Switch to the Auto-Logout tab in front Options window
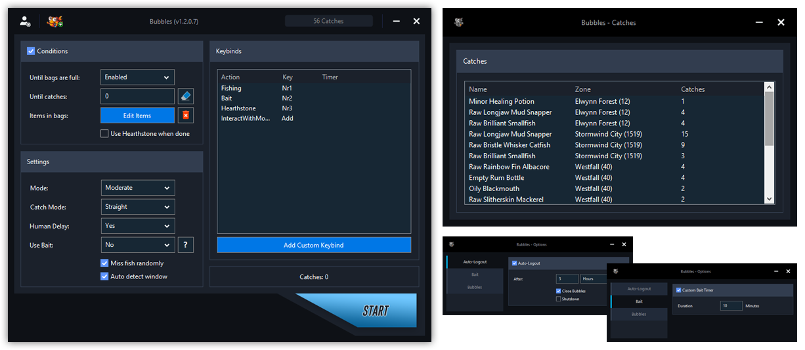The height and width of the screenshot is (350, 805). coord(639,289)
